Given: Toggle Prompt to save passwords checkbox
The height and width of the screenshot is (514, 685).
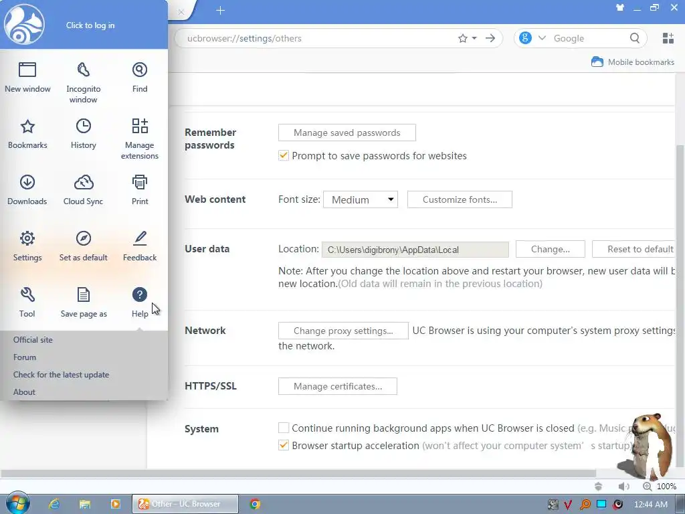Looking at the screenshot, I should point(284,155).
